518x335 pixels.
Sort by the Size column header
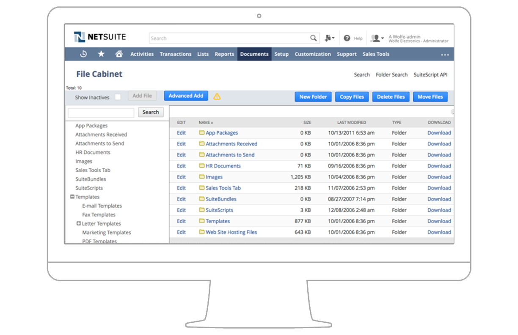point(307,122)
